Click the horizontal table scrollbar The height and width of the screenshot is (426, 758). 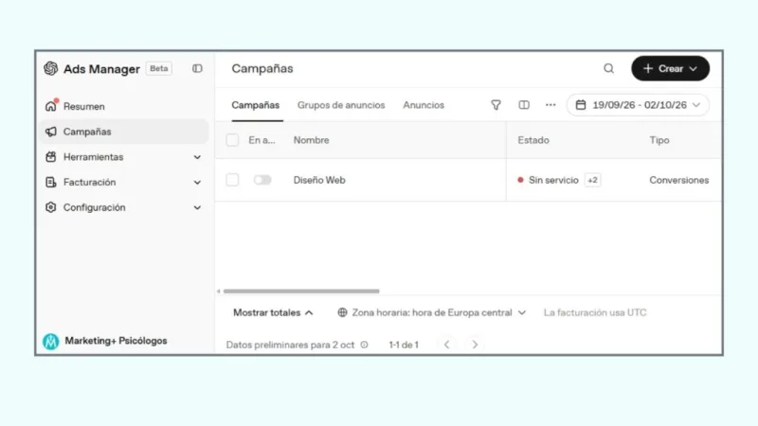(301, 292)
